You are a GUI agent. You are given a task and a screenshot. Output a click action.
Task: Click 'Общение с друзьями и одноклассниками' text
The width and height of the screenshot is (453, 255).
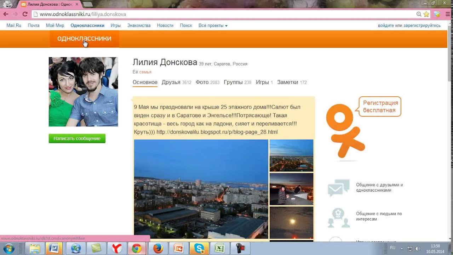click(x=379, y=187)
